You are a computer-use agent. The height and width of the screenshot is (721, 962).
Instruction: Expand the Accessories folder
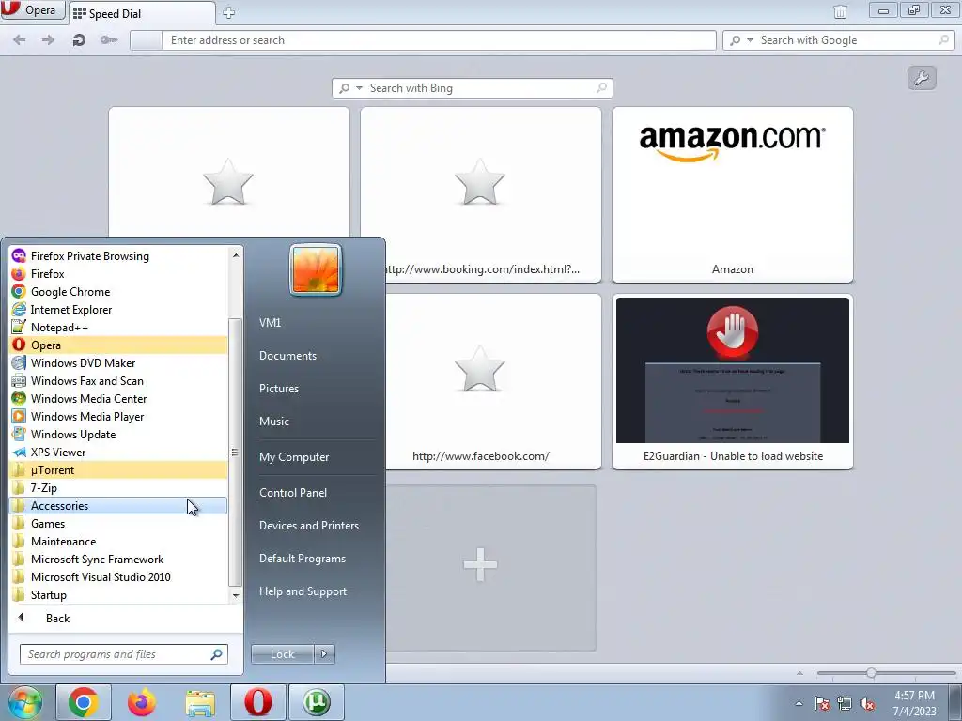click(118, 506)
